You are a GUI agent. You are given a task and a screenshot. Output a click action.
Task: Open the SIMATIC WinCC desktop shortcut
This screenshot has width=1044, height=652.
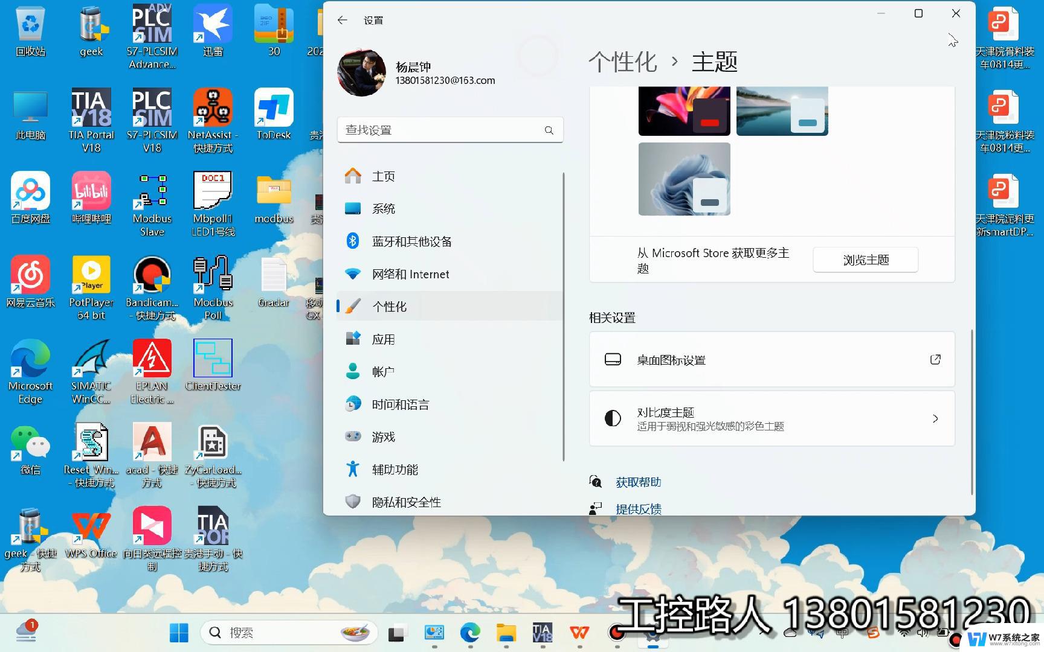pyautogui.click(x=91, y=371)
